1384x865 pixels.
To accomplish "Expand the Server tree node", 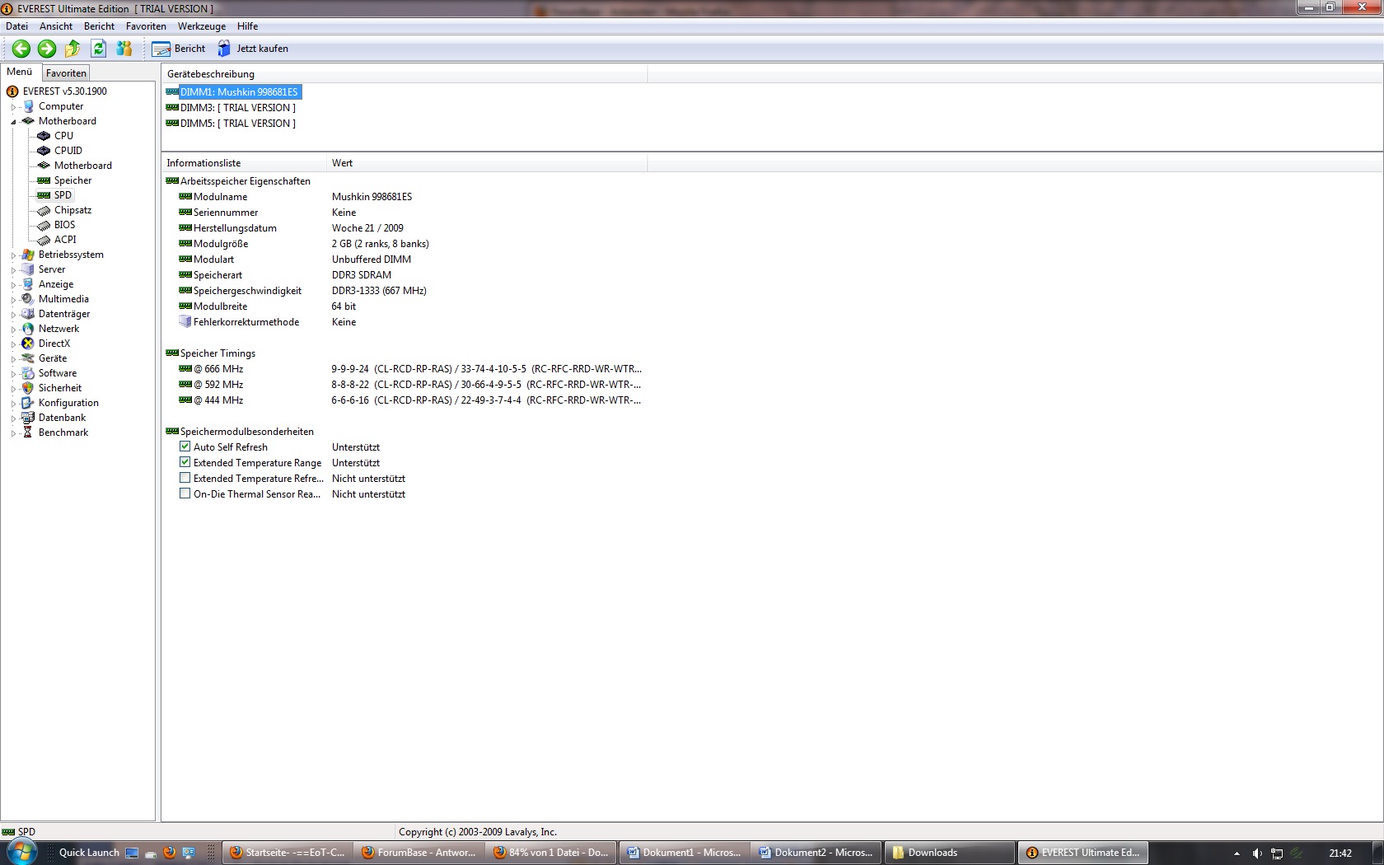I will pyautogui.click(x=13, y=270).
